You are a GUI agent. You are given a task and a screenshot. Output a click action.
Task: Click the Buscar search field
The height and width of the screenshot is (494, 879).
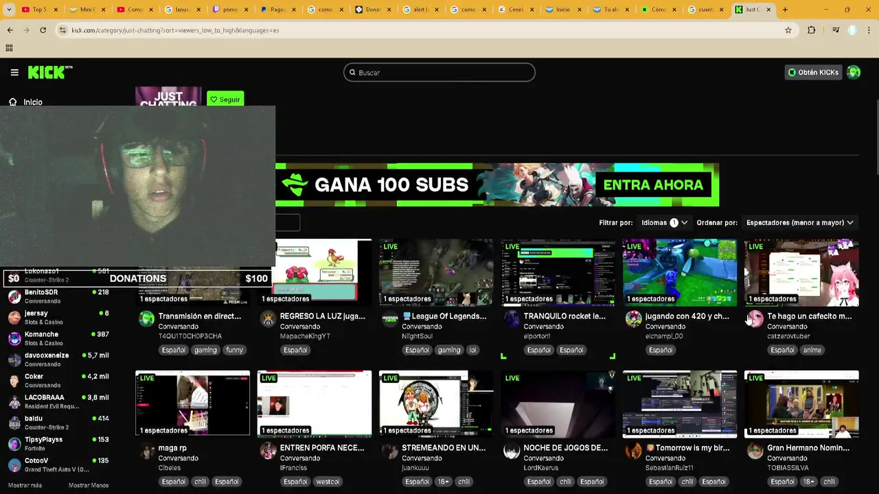439,72
